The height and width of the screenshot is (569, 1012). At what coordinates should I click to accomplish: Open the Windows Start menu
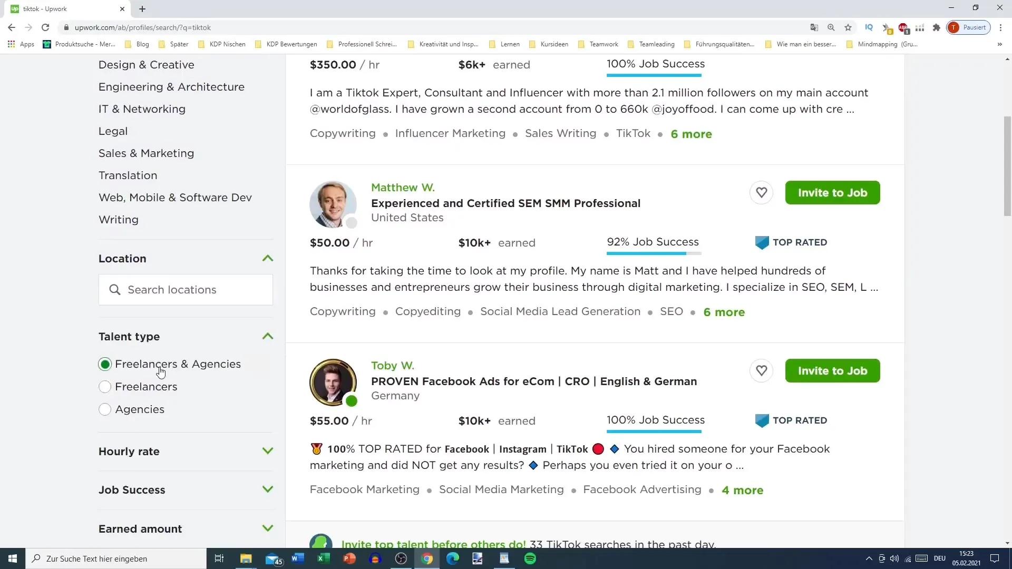pos(13,558)
